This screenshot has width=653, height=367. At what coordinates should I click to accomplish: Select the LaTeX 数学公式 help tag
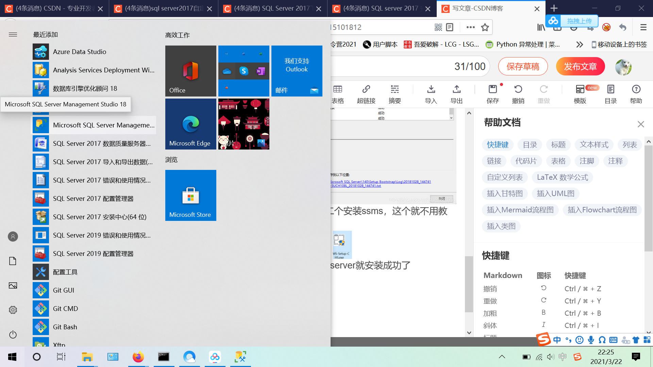563,177
